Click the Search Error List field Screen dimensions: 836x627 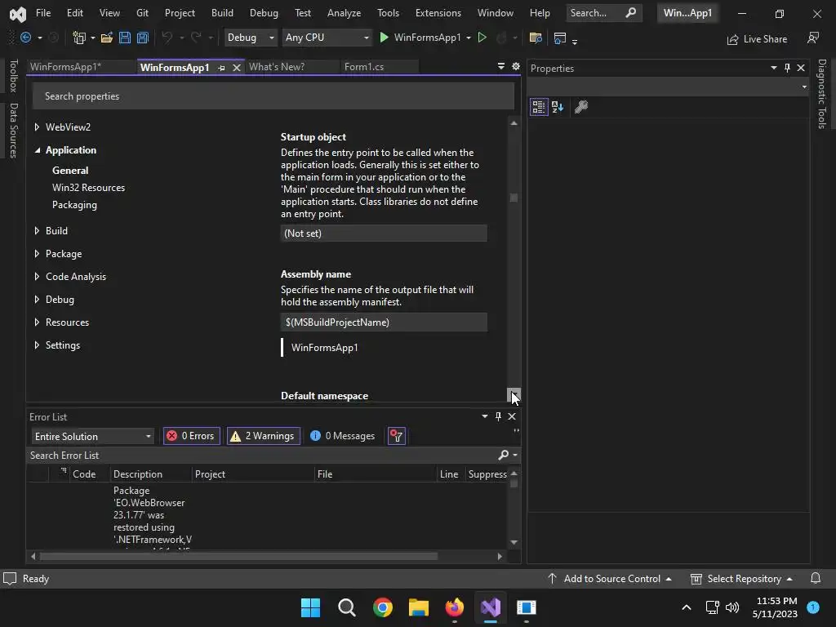[x=261, y=455]
